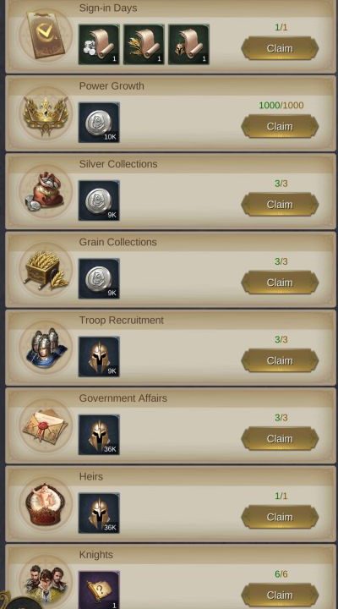Open the baby basket Heirs emblem
The image size is (338, 609).
[x=46, y=504]
